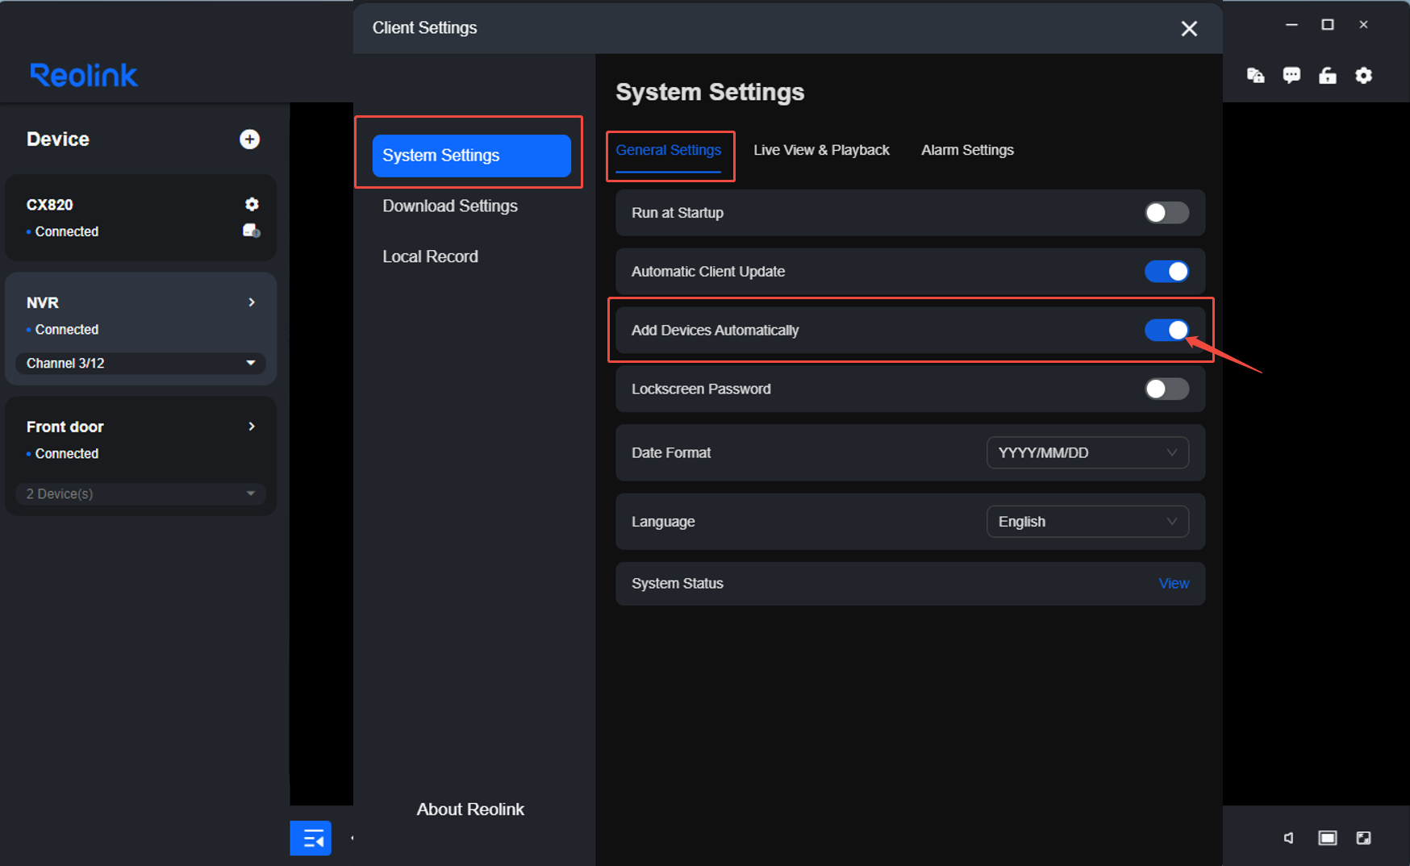Open the Channel 3/12 dropdown
Viewport: 1410px width, 866px height.
coord(140,363)
